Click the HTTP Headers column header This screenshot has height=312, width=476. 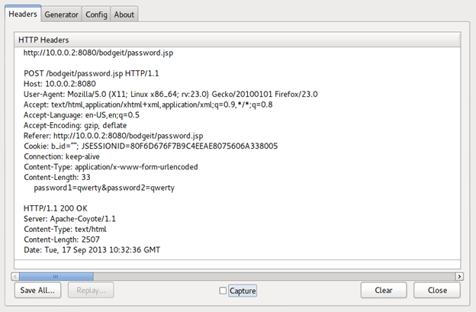pyautogui.click(x=236, y=40)
